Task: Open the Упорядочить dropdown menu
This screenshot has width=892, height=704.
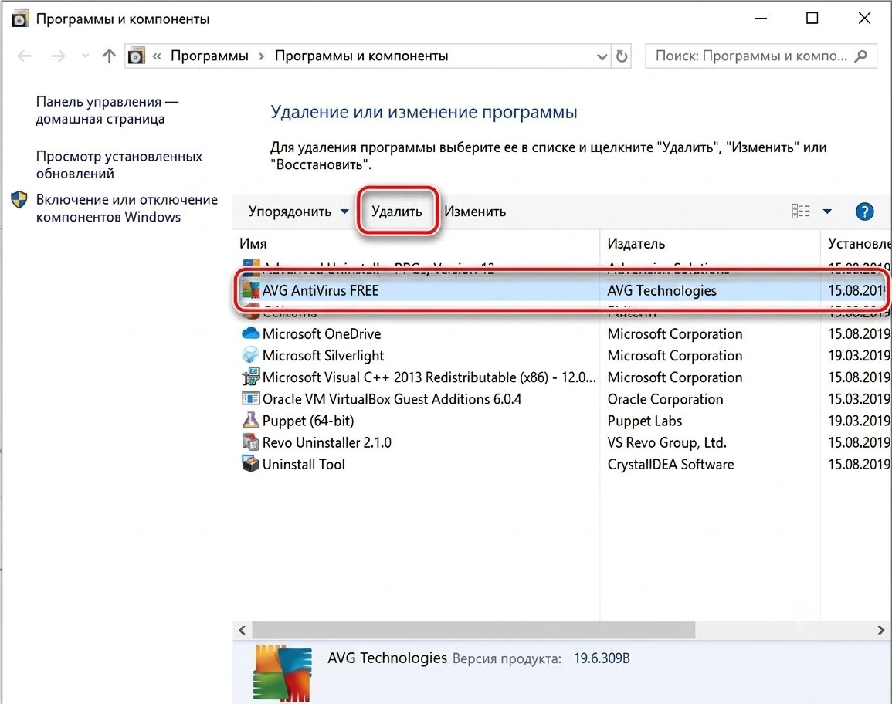Action: (x=298, y=212)
